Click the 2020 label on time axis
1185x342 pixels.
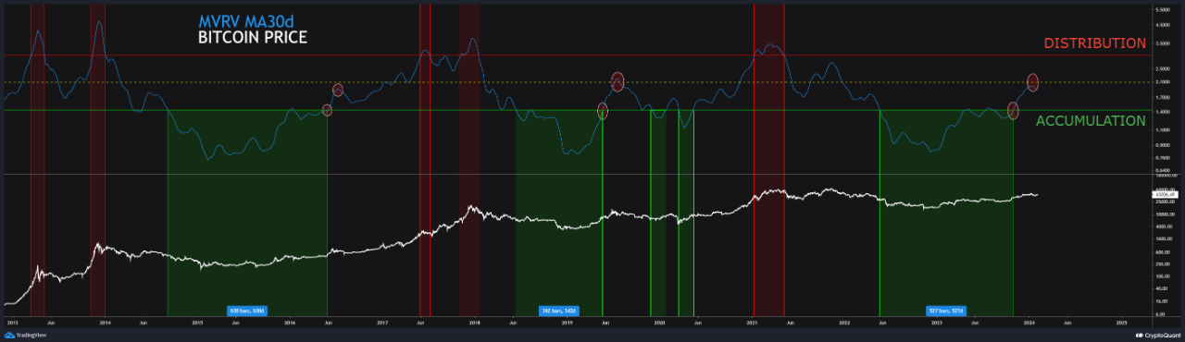click(660, 323)
